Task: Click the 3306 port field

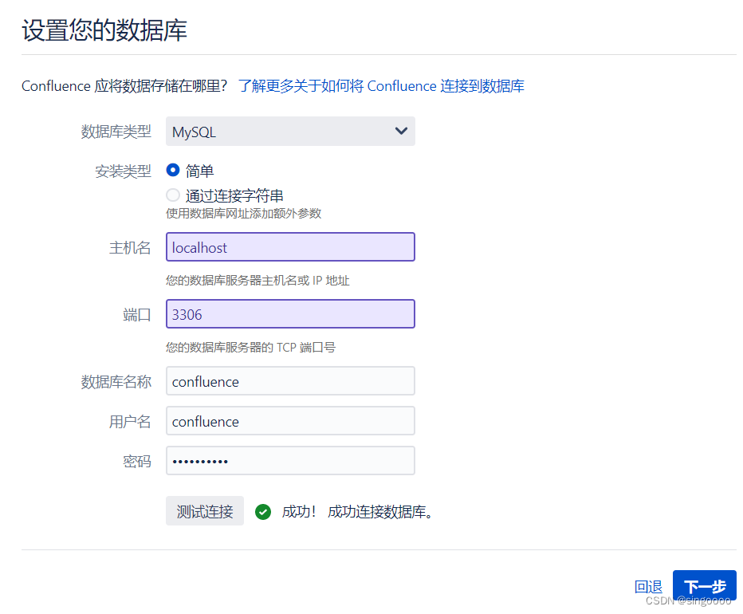Action: click(x=290, y=314)
